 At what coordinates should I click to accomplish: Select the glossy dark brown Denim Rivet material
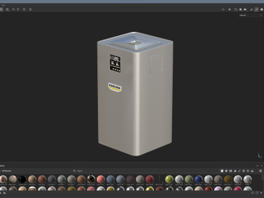(x=91, y=179)
